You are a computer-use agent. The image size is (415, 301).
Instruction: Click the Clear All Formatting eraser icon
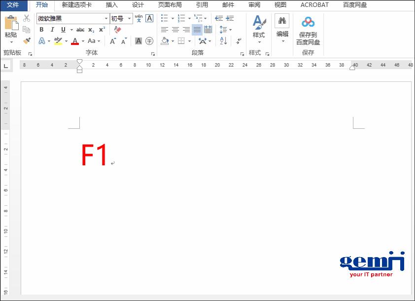[x=117, y=29]
